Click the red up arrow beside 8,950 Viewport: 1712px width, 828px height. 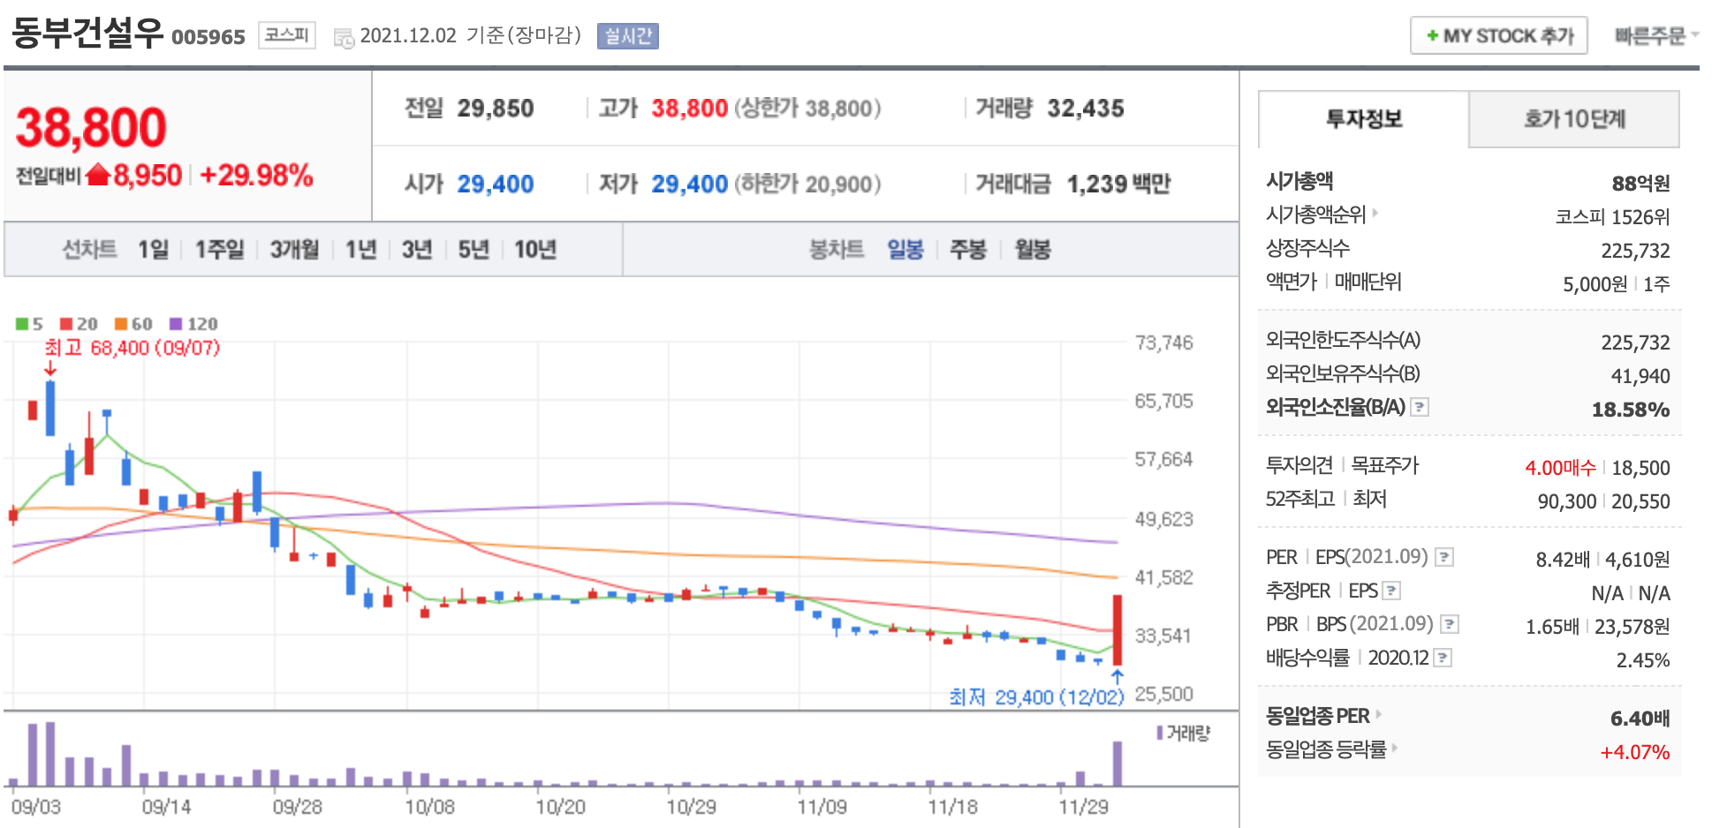98,175
